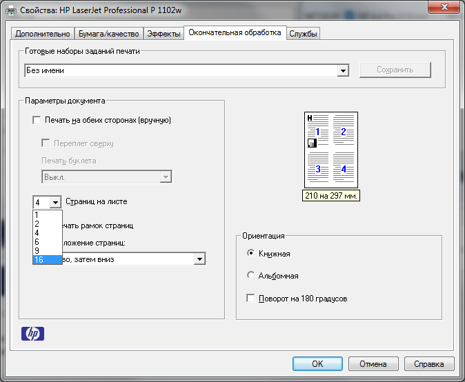
Task: Open the Службы tab
Action: [x=303, y=34]
